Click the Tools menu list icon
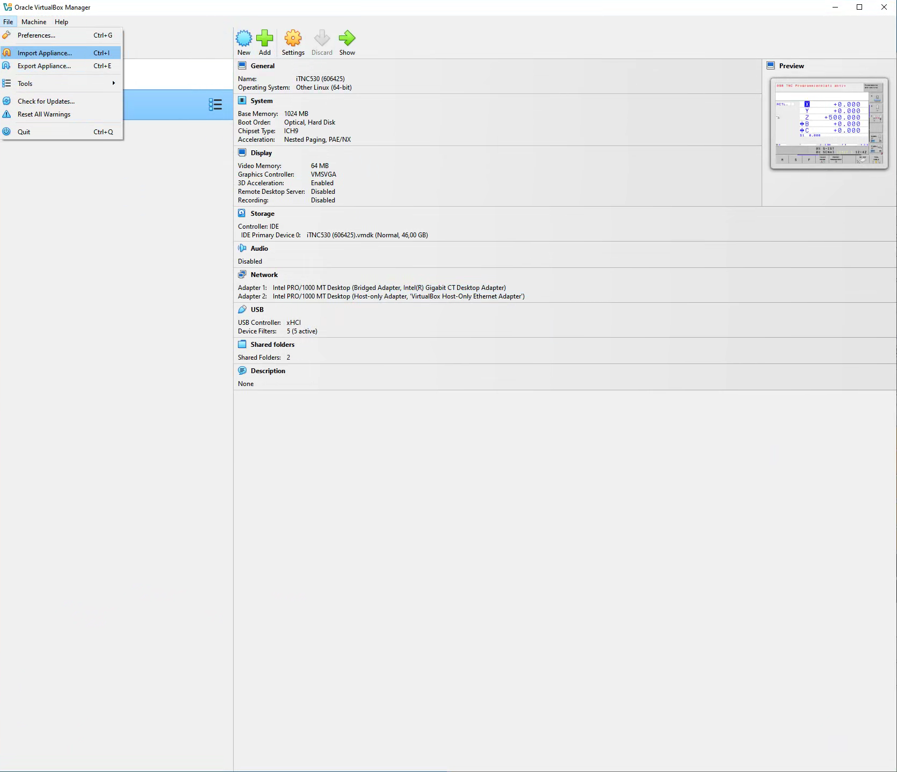 point(6,83)
